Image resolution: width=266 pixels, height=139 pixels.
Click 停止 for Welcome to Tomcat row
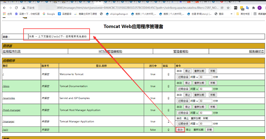point(188,71)
